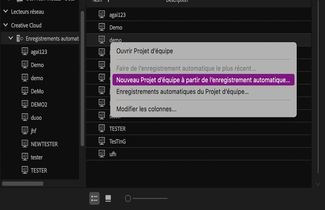
Task: Click the DEMO2 project icon
Action: (24, 104)
